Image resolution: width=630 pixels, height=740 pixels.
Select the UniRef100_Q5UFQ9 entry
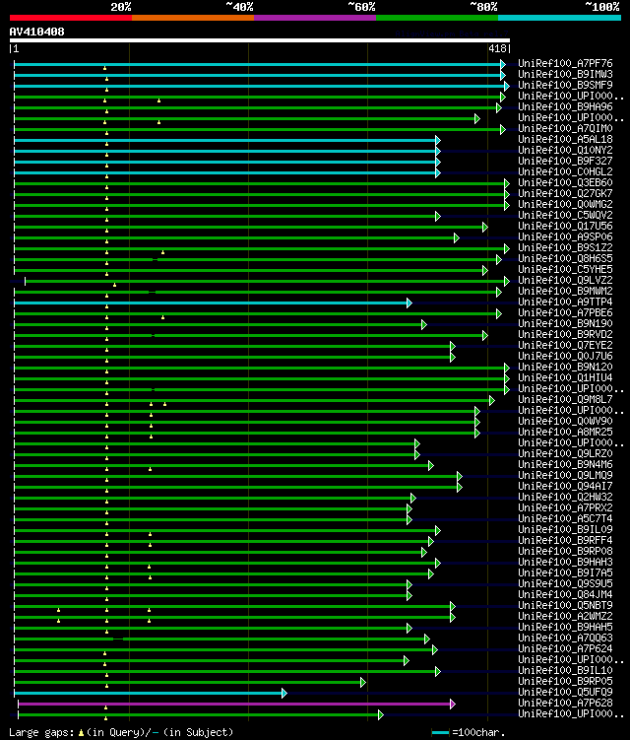click(565, 693)
